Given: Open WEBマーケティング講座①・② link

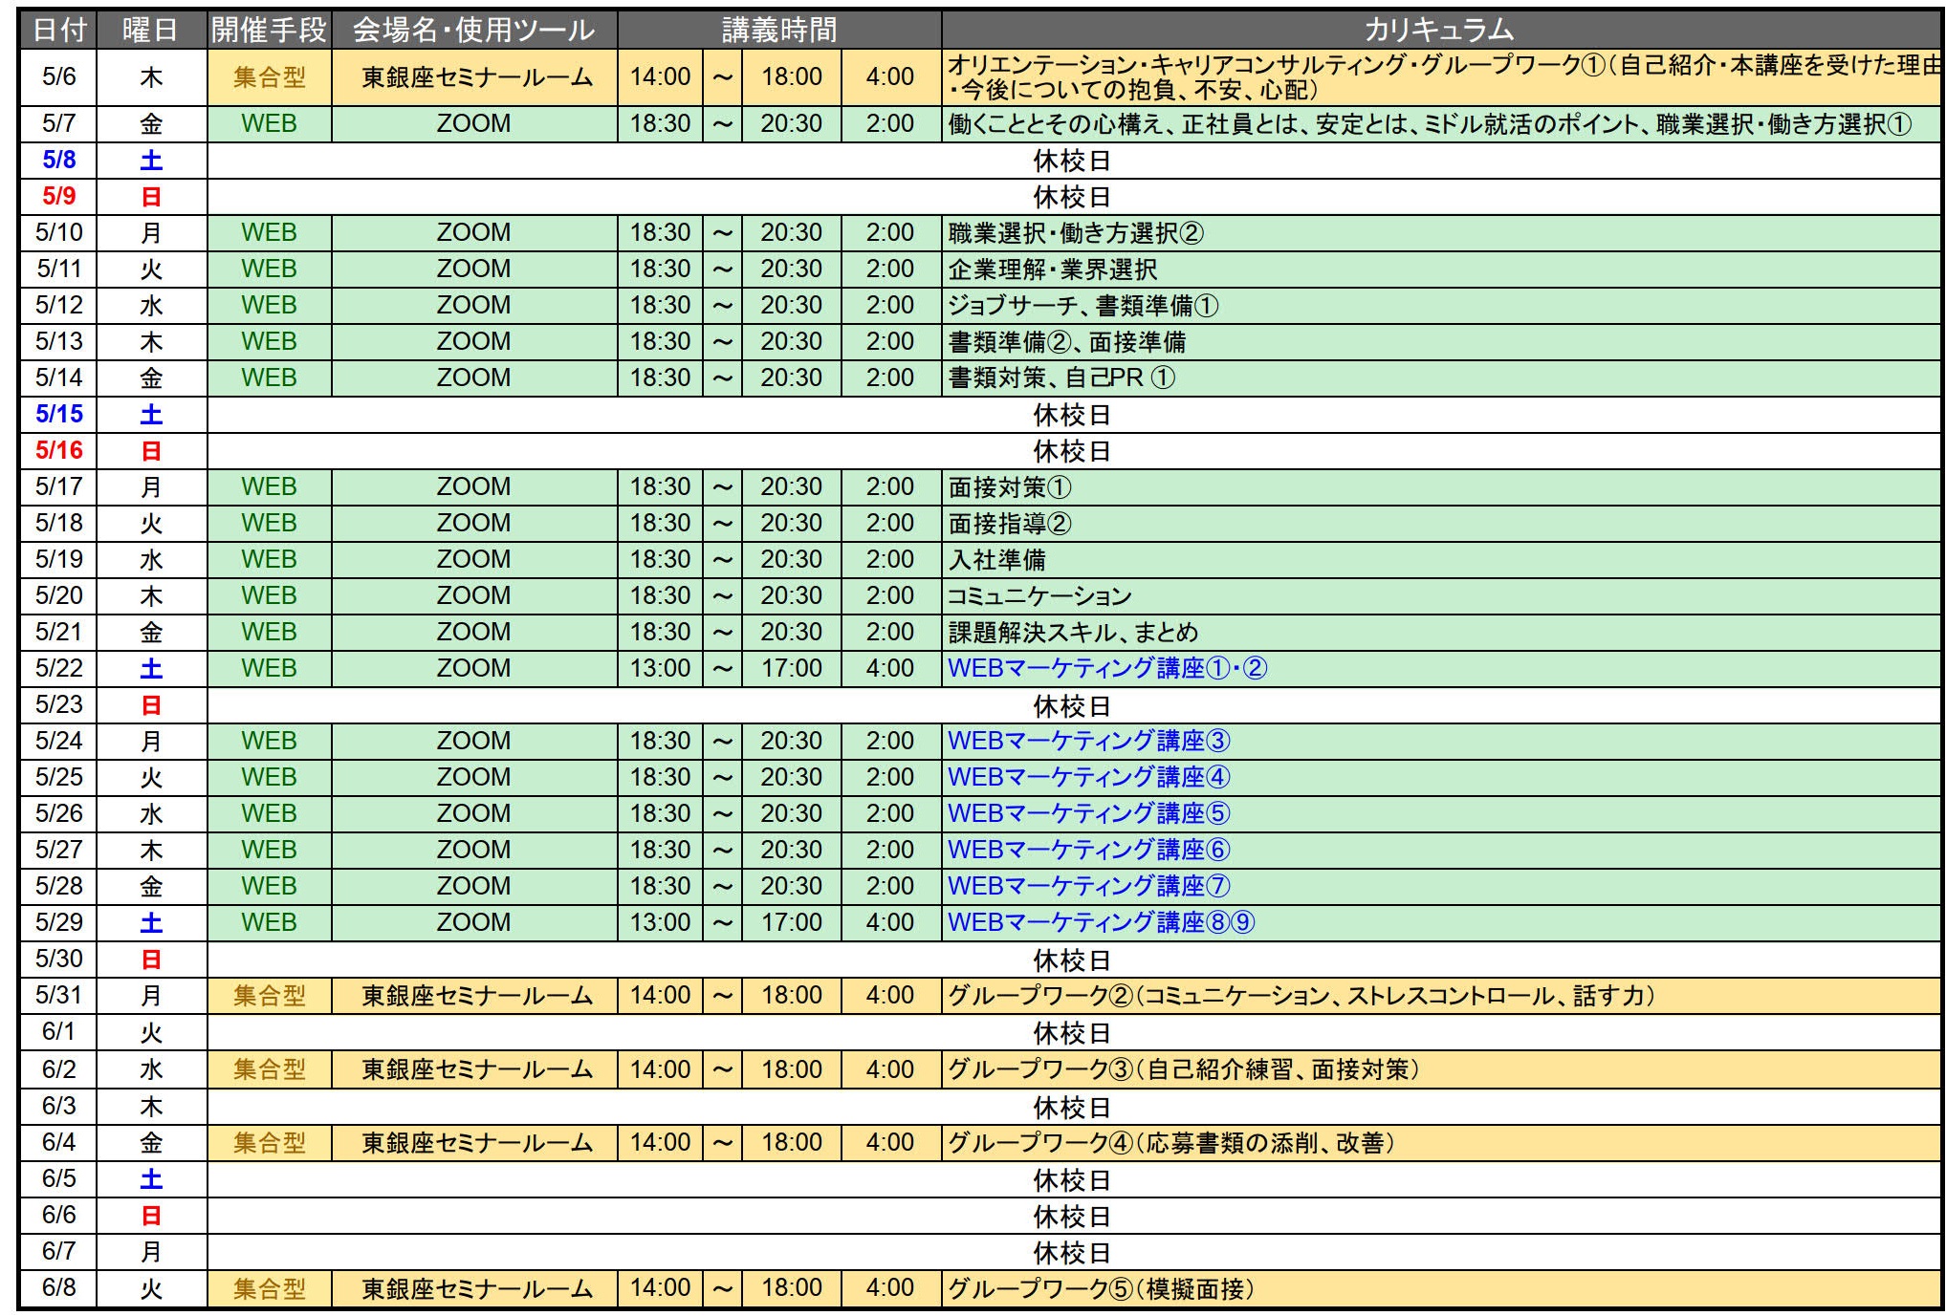Looking at the screenshot, I should (x=1107, y=669).
